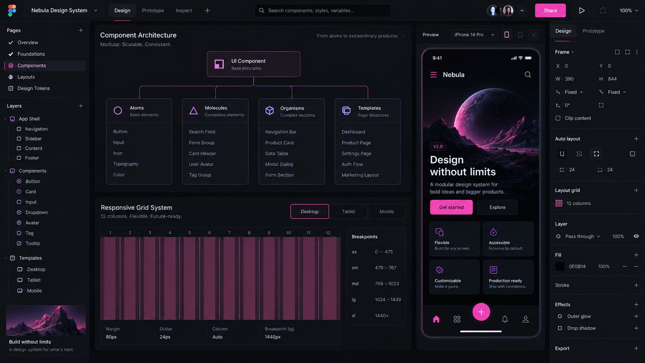Toggle the Outer glow effect icon
Image resolution: width=645 pixels, height=363 pixels.
click(x=560, y=316)
